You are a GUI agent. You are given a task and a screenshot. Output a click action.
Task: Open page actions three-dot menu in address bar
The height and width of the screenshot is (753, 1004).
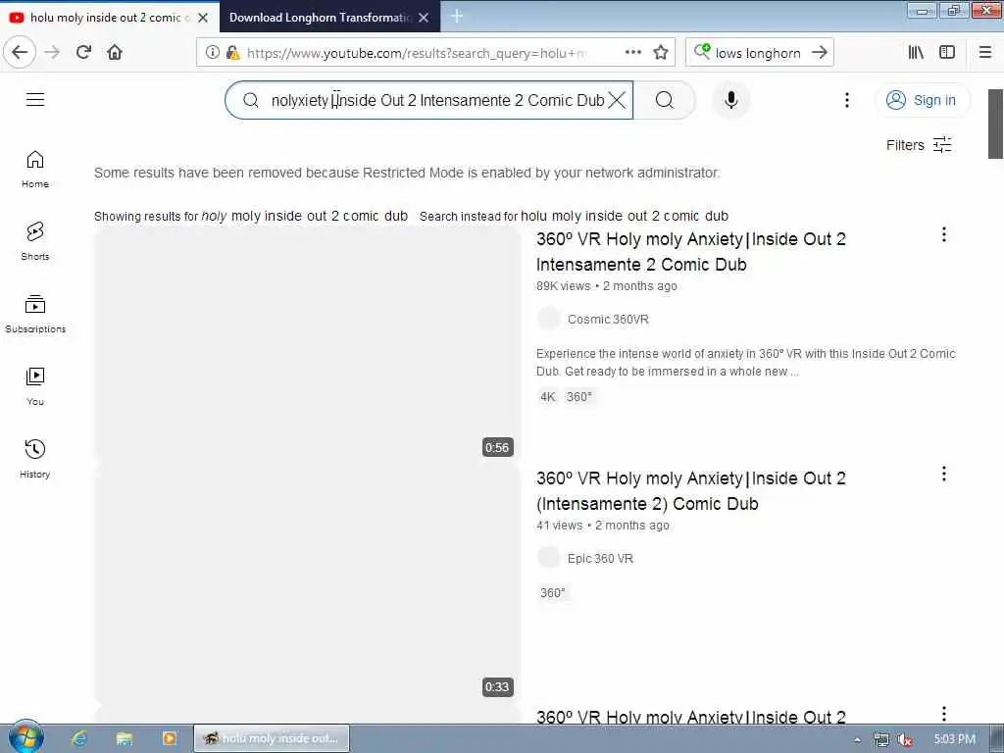pos(632,52)
